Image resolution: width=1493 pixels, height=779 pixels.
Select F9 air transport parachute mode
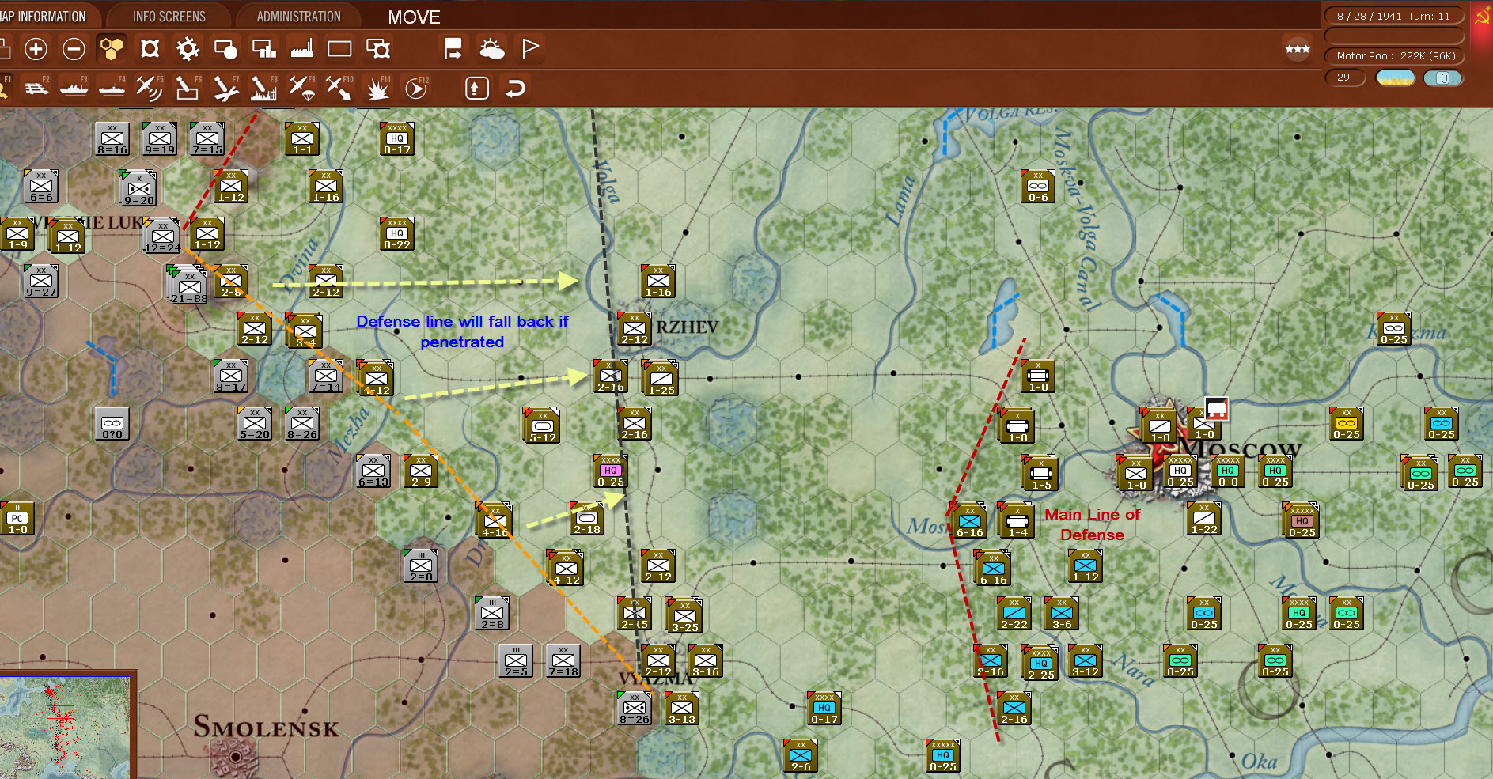point(301,88)
